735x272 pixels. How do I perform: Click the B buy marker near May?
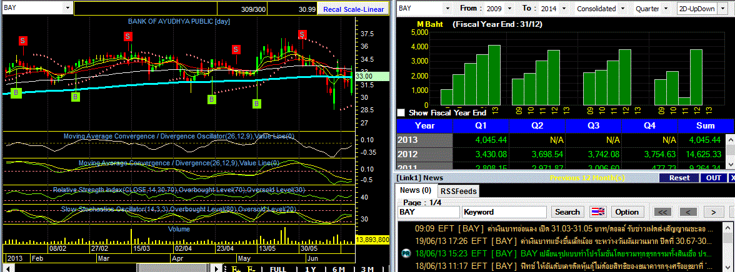pyautogui.click(x=257, y=104)
